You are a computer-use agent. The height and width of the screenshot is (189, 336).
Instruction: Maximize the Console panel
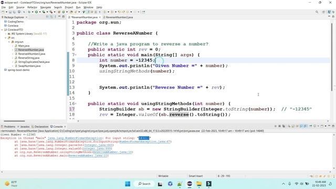[333, 126]
